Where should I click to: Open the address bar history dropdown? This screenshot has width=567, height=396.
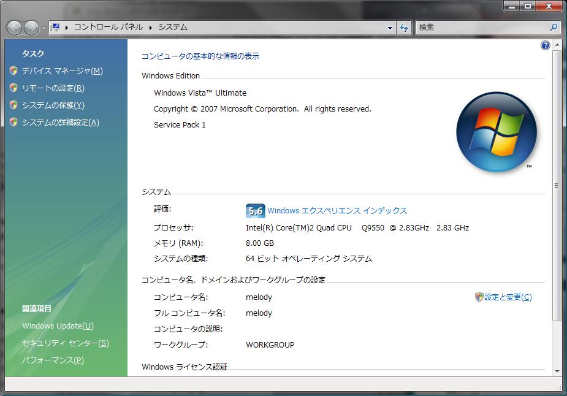click(x=390, y=28)
